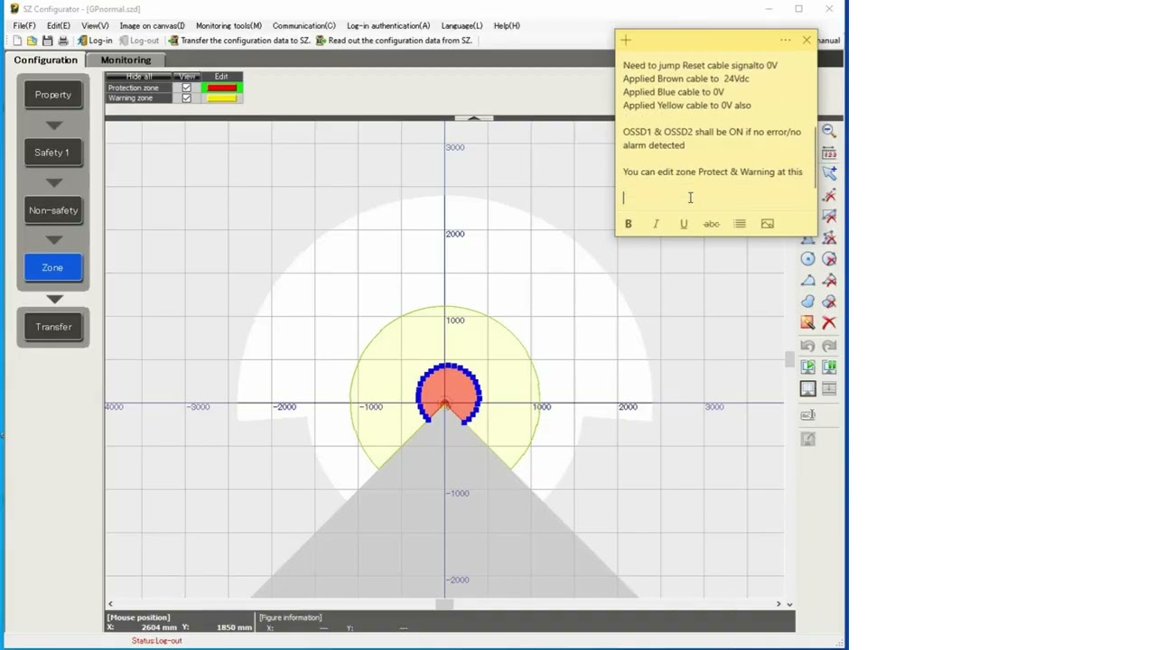Click the green pause monitor icon

click(829, 367)
